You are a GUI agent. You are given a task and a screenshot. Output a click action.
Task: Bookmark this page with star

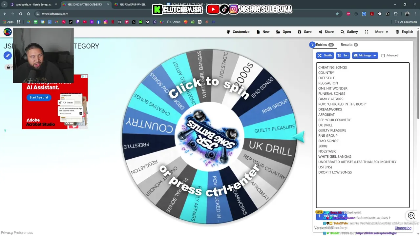click(x=337, y=14)
